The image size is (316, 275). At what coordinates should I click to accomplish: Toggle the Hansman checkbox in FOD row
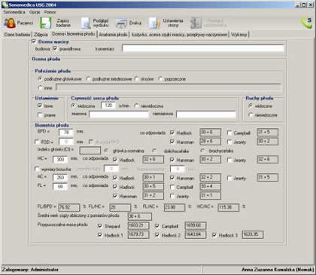(172, 142)
